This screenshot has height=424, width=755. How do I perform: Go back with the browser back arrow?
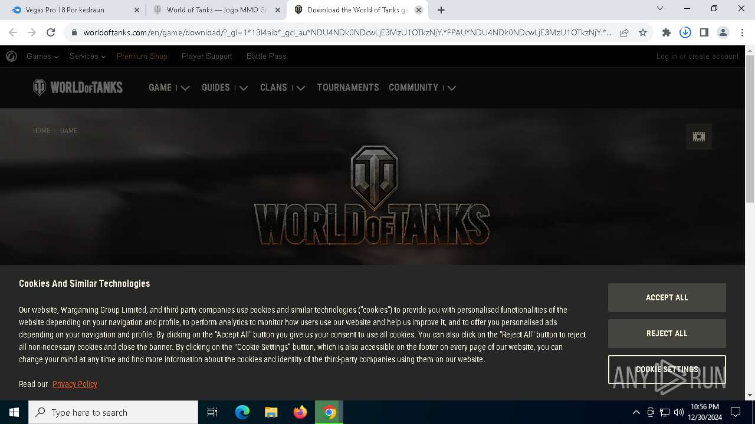[x=13, y=32]
